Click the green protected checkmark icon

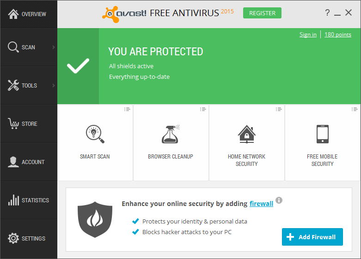tap(78, 66)
